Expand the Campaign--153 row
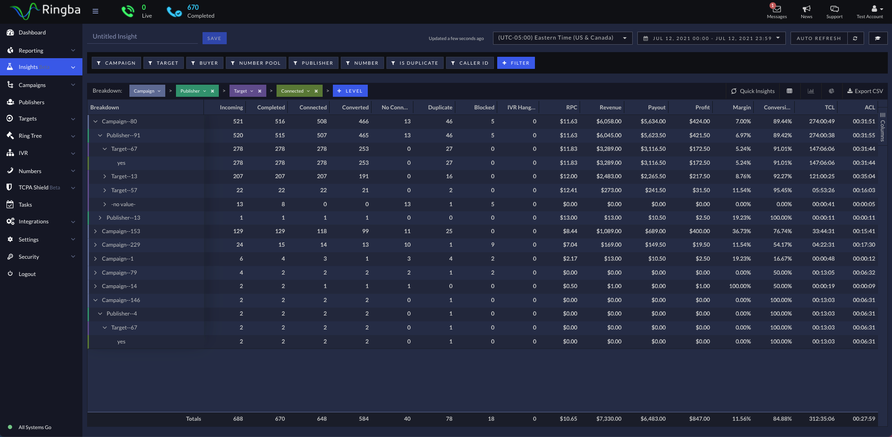This screenshot has width=892, height=437. click(x=95, y=231)
